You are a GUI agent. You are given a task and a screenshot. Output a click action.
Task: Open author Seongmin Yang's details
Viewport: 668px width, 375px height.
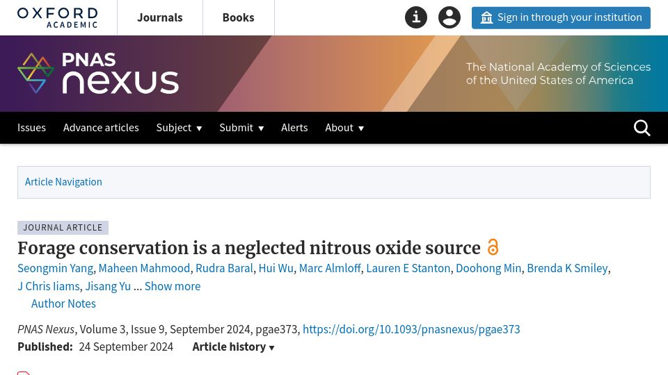[56, 268]
